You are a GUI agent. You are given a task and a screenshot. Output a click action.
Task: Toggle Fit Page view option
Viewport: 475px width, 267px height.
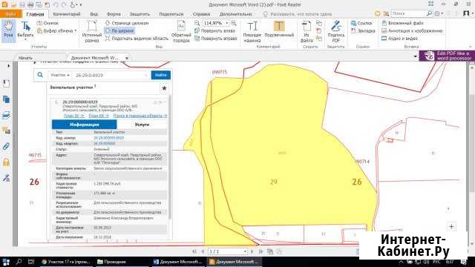click(x=127, y=23)
